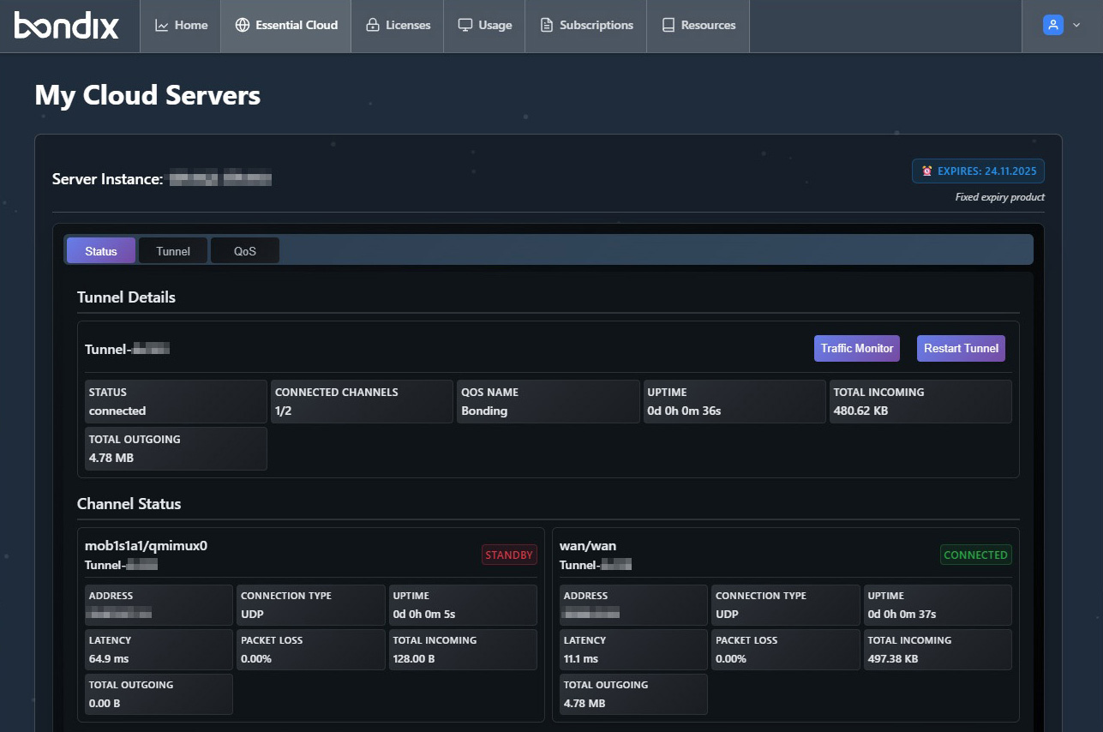Select the Status tab
This screenshot has width=1103, height=732.
click(101, 251)
